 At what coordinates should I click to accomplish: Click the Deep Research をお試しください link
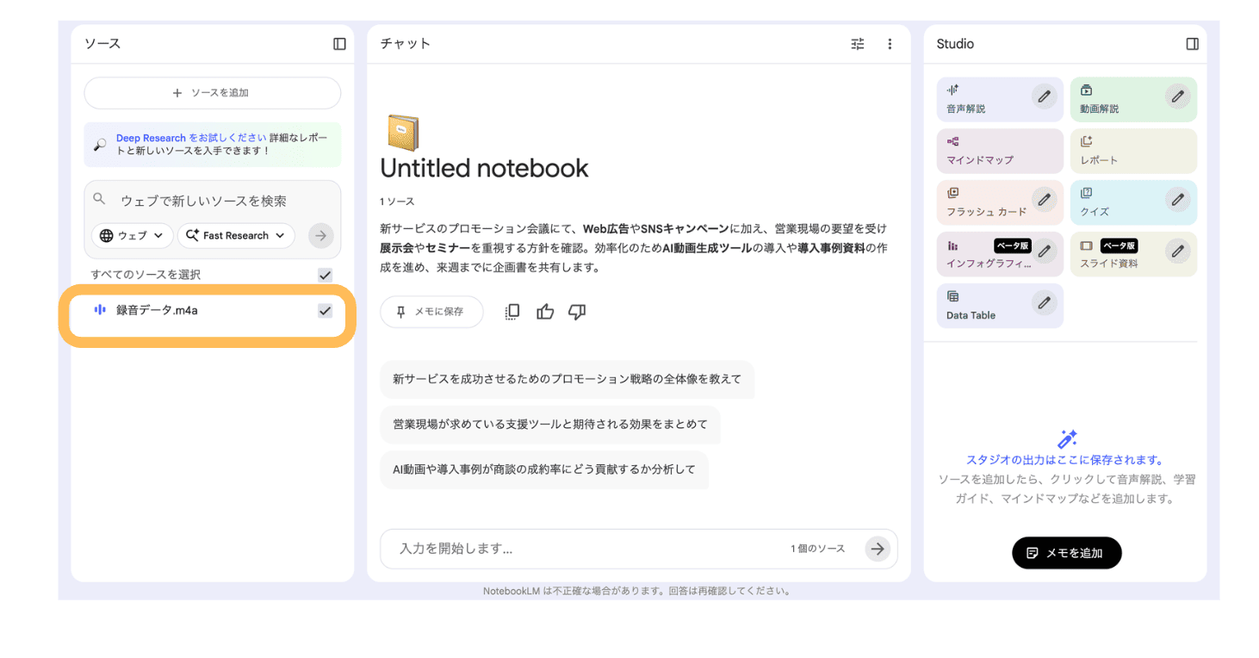(191, 138)
